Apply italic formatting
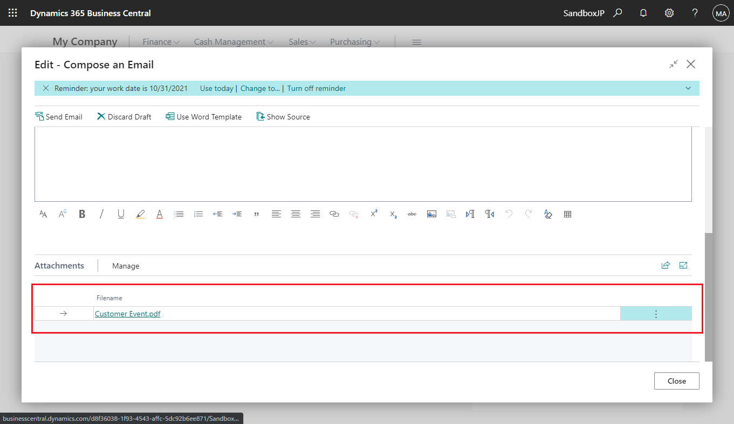 (x=101, y=214)
